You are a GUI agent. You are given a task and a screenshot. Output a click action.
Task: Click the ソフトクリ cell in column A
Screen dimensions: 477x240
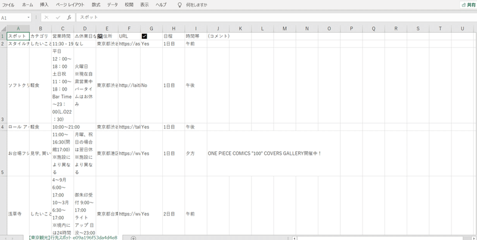coord(18,85)
